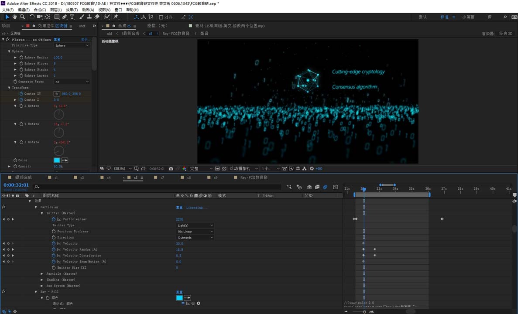Image resolution: width=518 pixels, height=314 pixels.
Task: Open the 效果(T) menu
Action: [x=72, y=10]
